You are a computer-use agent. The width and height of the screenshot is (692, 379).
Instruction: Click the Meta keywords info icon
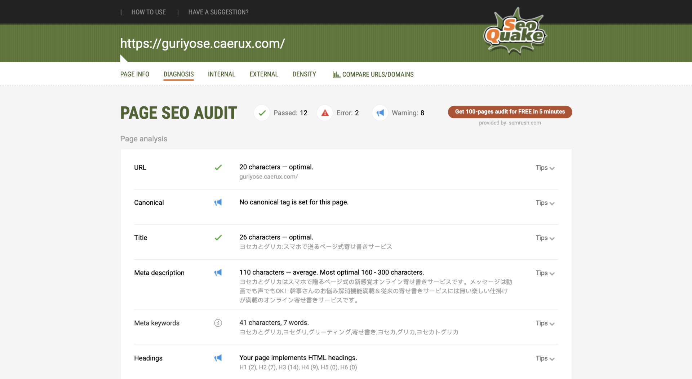point(218,323)
